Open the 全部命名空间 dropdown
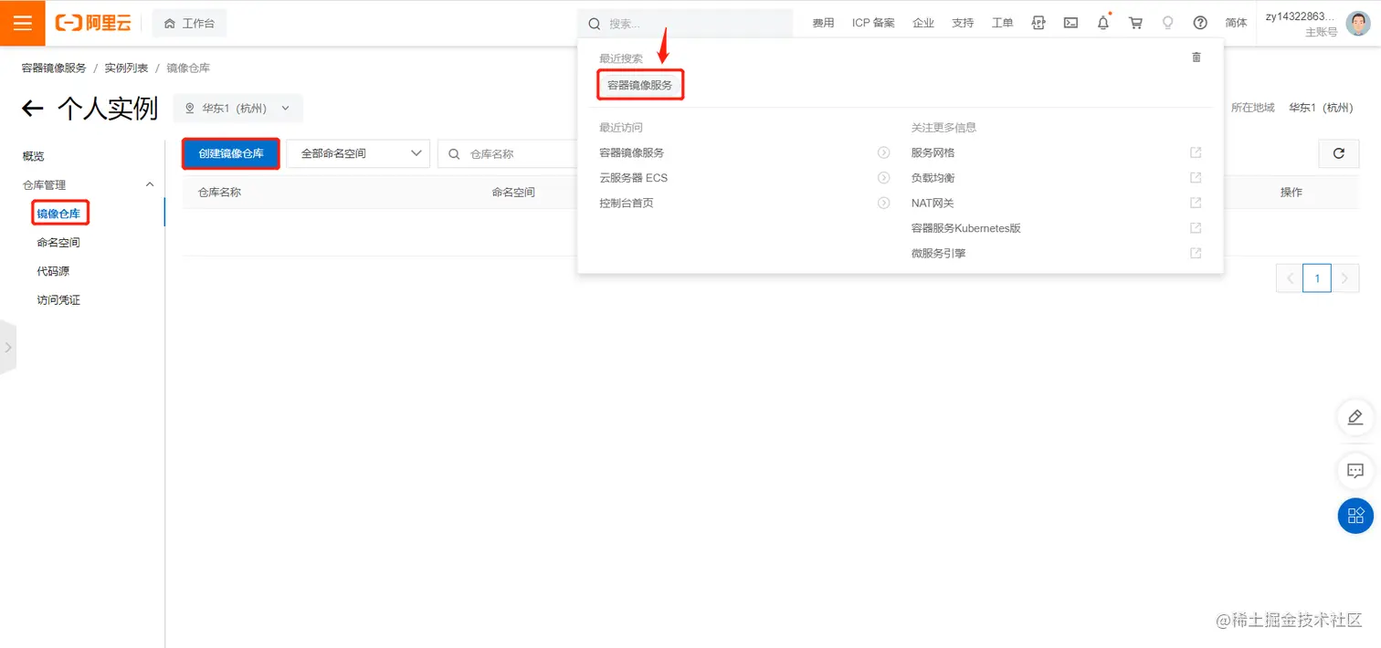 (358, 153)
